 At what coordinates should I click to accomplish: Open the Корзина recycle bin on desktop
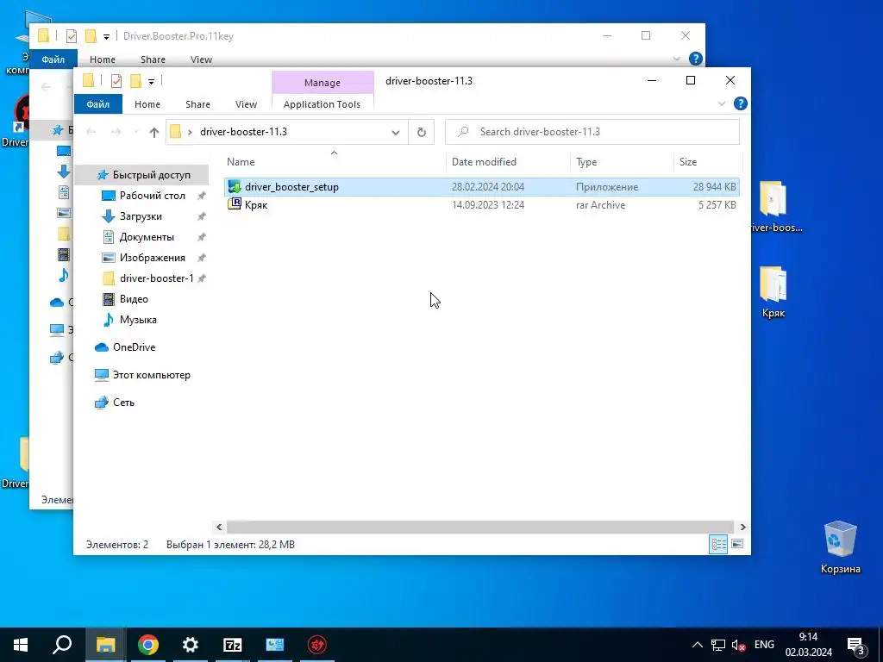840,547
